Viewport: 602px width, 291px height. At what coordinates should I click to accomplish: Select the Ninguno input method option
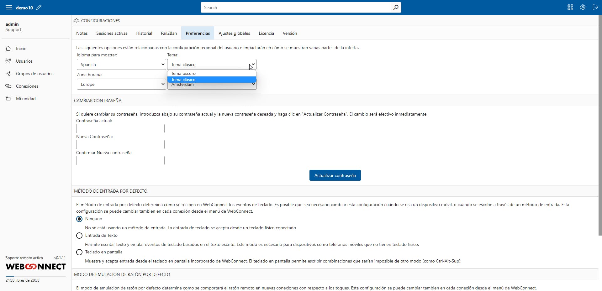79,219
